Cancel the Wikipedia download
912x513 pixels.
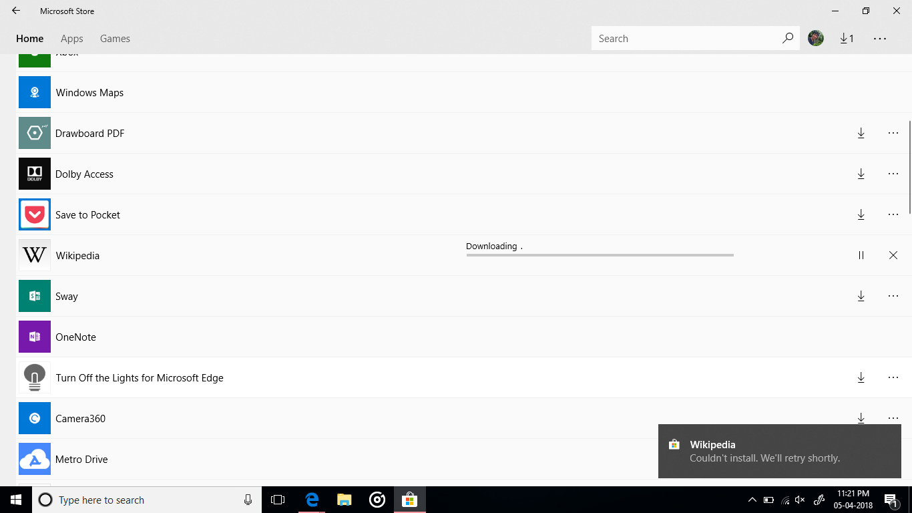click(x=893, y=255)
